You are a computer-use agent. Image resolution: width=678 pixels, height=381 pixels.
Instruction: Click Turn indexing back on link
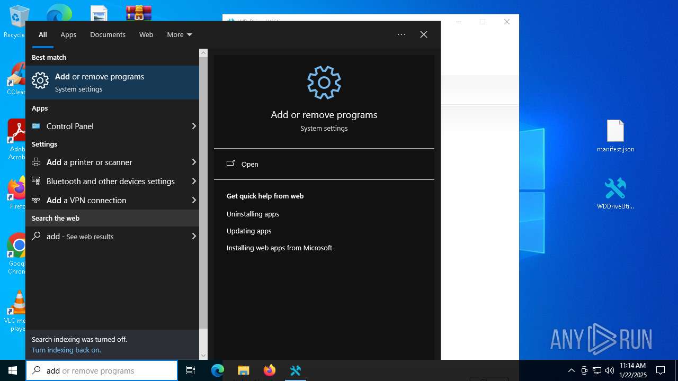pyautogui.click(x=66, y=350)
